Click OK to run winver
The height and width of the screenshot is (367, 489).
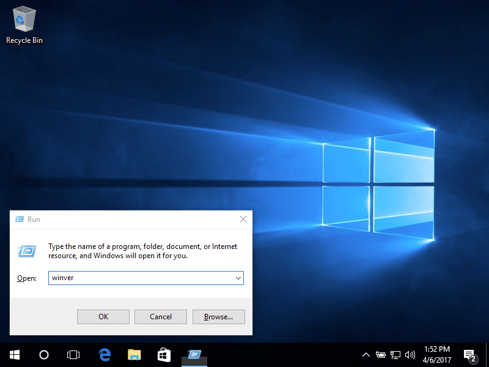tap(103, 317)
